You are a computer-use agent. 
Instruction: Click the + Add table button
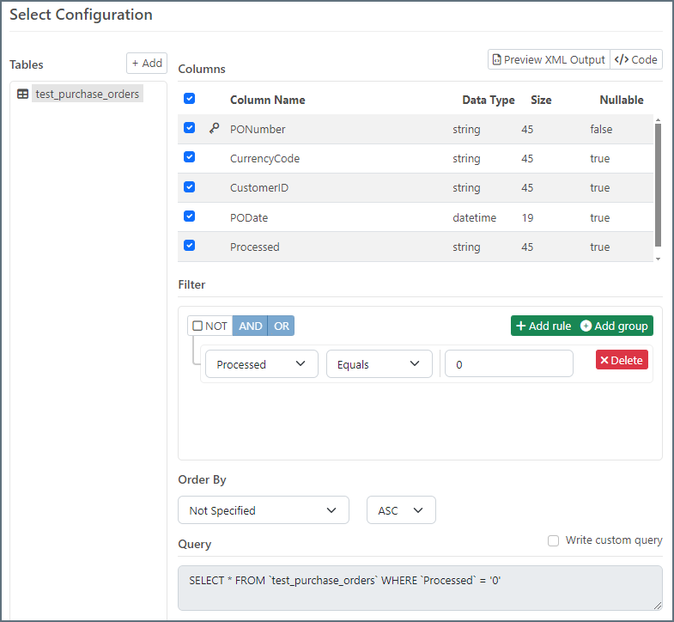coord(147,63)
